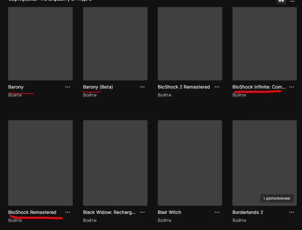Click 'Войти' under Blair Witch
Screen dimensions: 302x230
165,220
